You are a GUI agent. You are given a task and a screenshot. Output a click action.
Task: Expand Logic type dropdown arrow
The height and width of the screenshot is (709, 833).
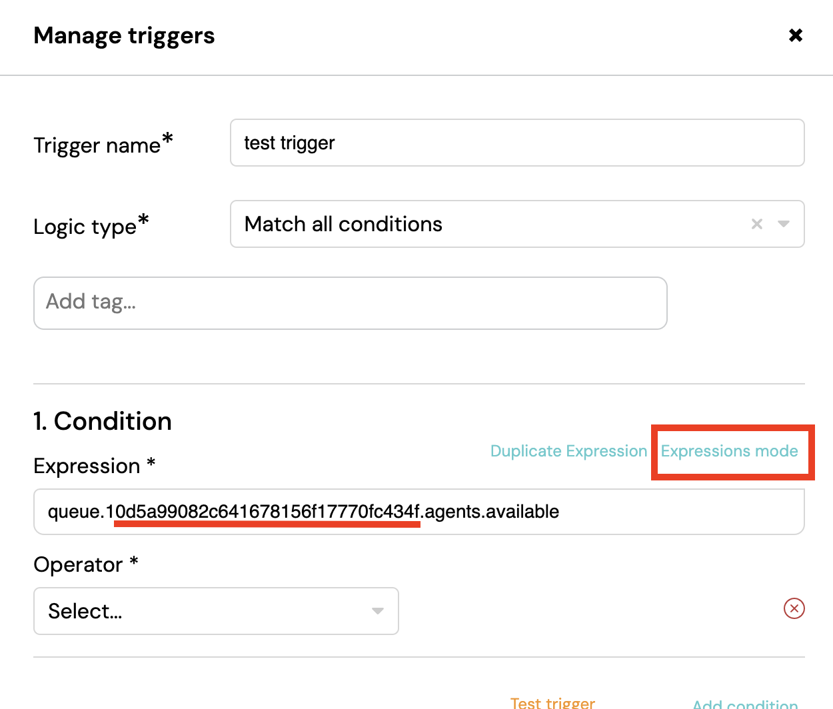(784, 224)
